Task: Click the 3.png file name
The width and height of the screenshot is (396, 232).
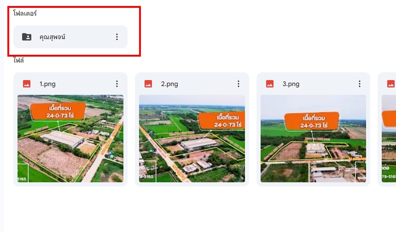Action: pyautogui.click(x=291, y=84)
